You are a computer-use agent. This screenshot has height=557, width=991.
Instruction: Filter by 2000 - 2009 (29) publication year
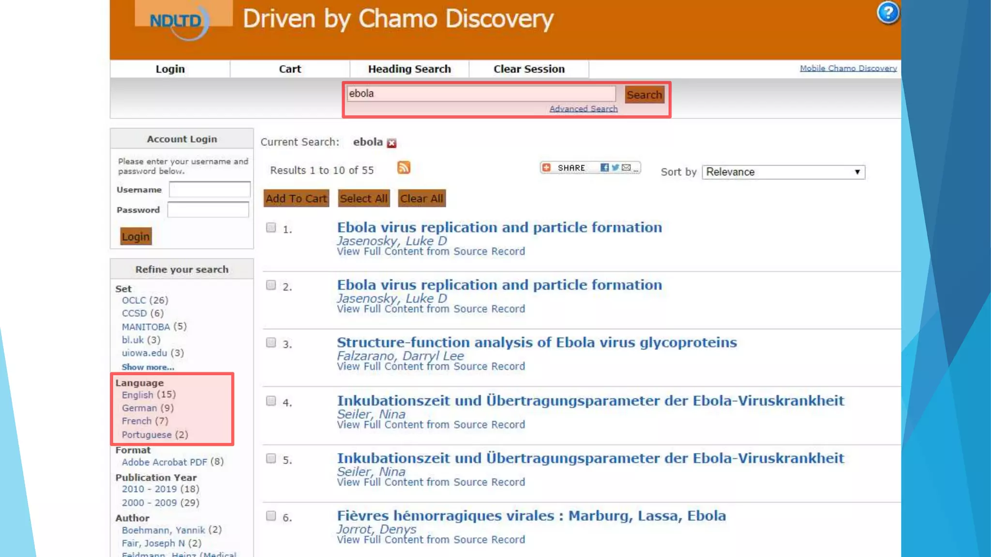[160, 503]
